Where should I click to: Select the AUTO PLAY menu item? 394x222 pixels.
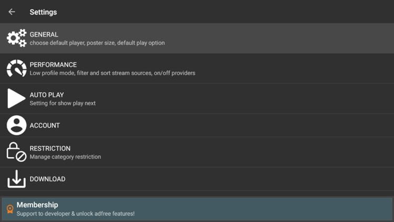(x=47, y=95)
